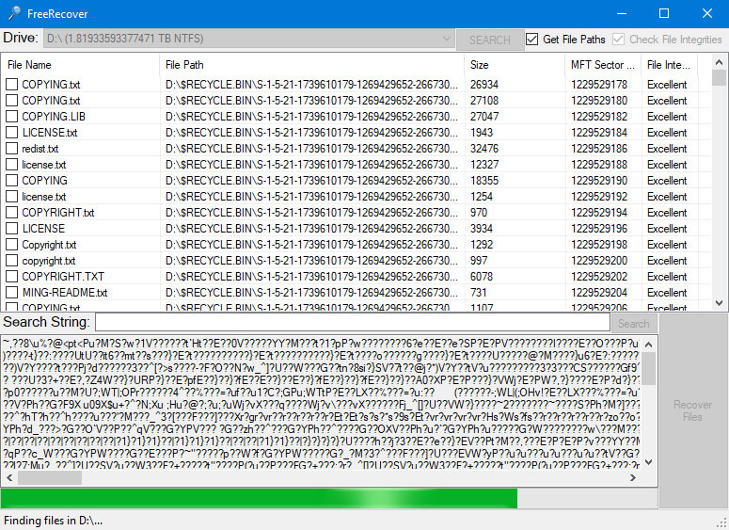
Task: Minimize the FreeRecover window
Action: (x=622, y=13)
